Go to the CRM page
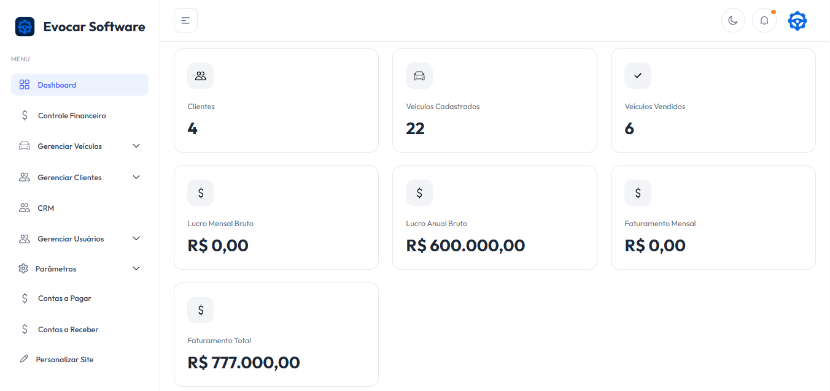This screenshot has width=830, height=391. click(45, 208)
